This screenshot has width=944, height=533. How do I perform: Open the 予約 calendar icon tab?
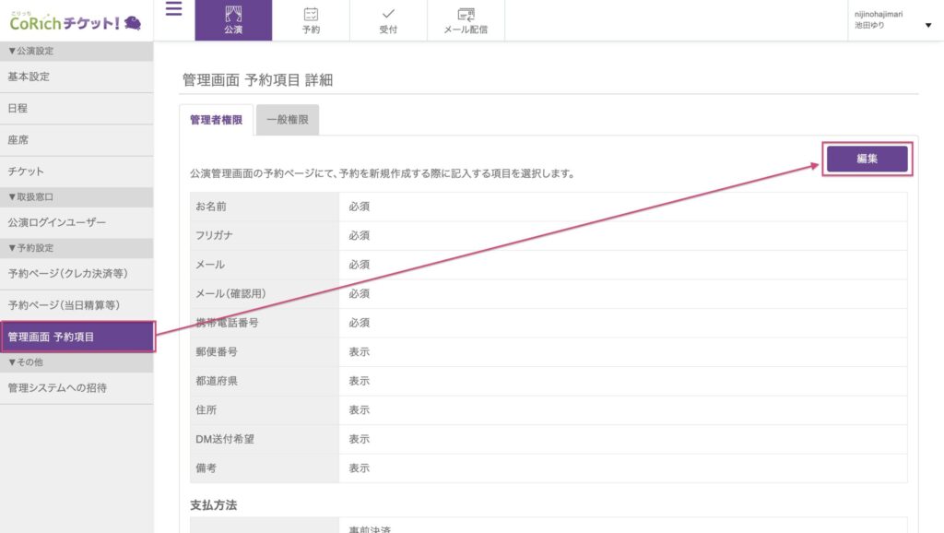click(x=311, y=20)
